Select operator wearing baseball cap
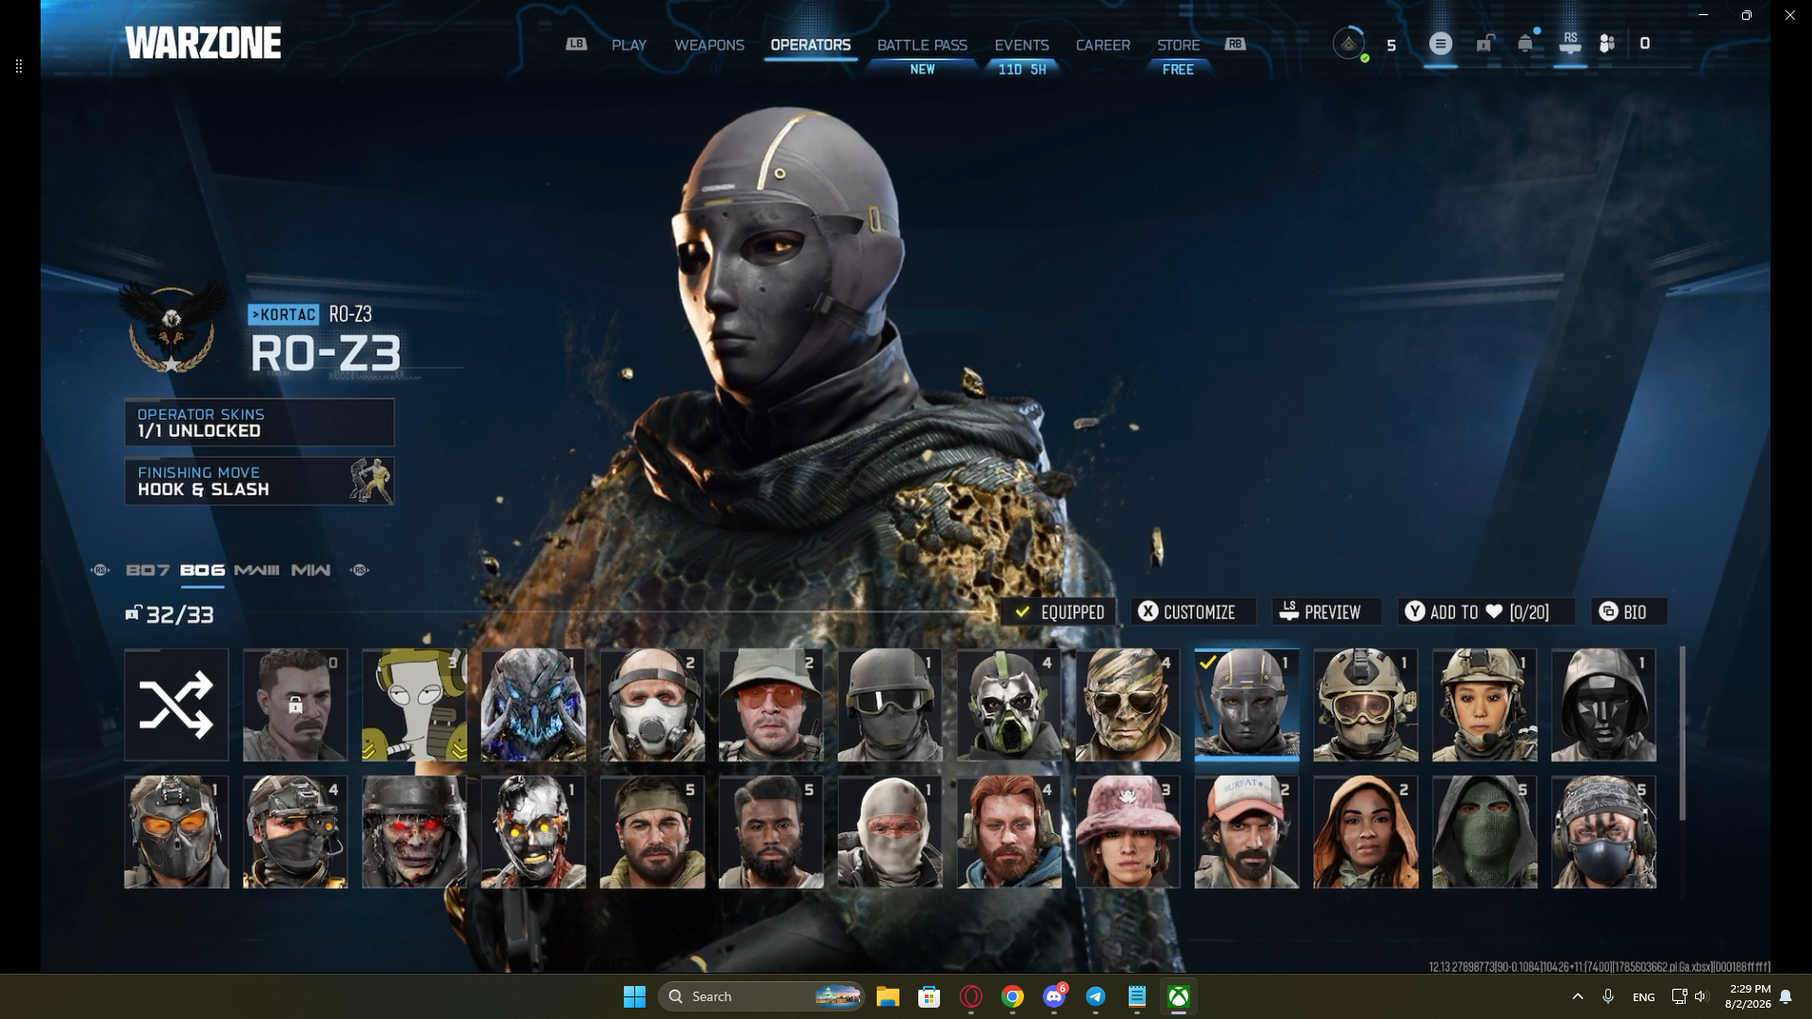 [1247, 832]
